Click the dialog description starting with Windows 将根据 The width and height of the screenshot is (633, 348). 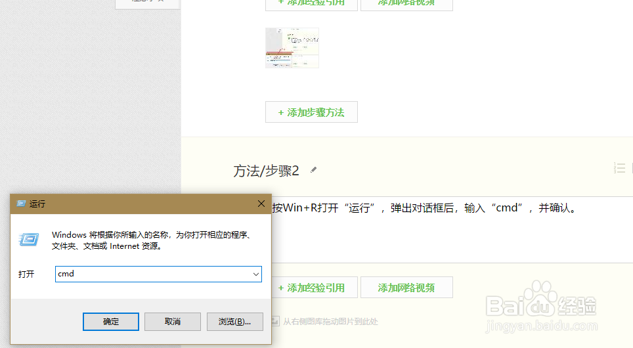point(152,240)
